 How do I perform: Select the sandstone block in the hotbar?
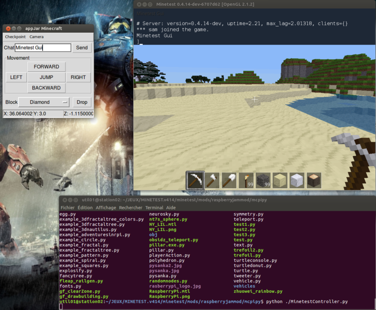click(280, 180)
